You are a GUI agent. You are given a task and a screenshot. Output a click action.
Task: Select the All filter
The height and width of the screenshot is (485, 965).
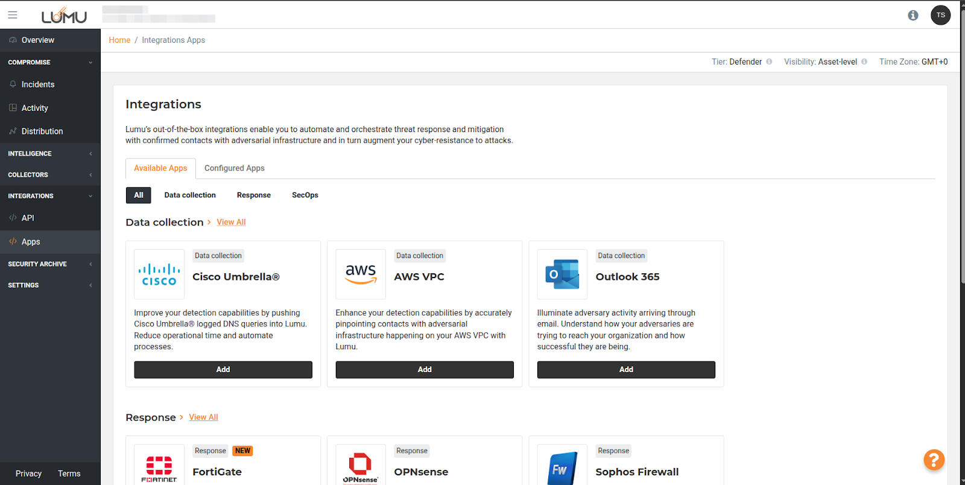coord(139,195)
